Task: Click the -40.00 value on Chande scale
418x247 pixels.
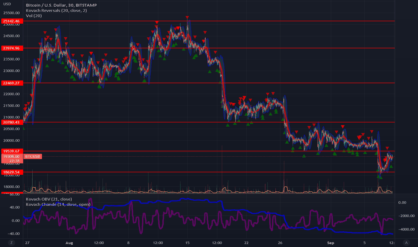Action: coord(13,234)
